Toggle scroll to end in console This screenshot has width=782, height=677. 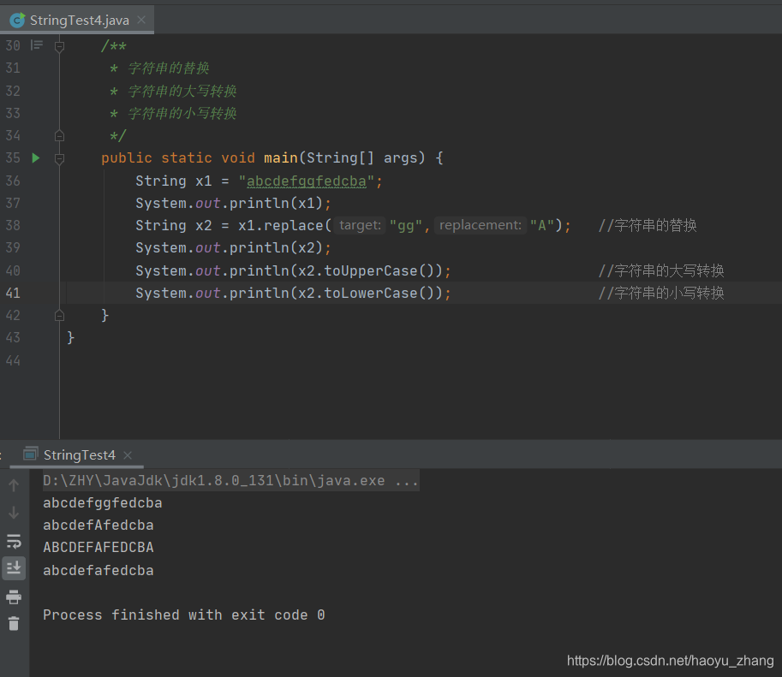14,567
